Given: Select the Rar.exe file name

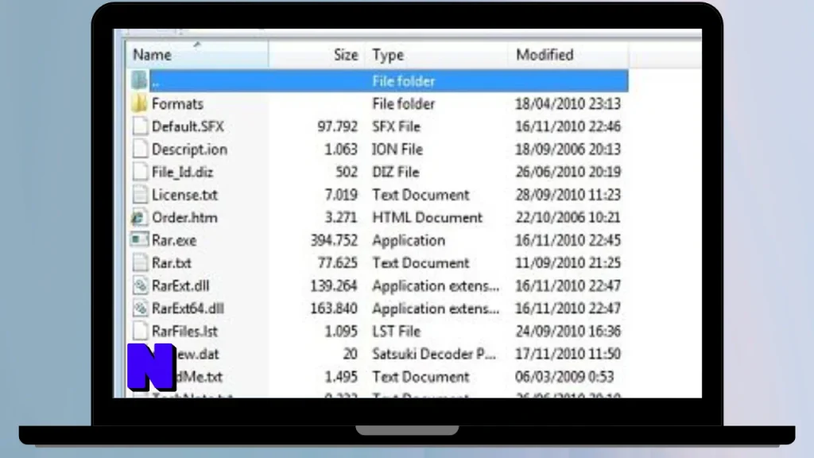Looking at the screenshot, I should point(174,240).
